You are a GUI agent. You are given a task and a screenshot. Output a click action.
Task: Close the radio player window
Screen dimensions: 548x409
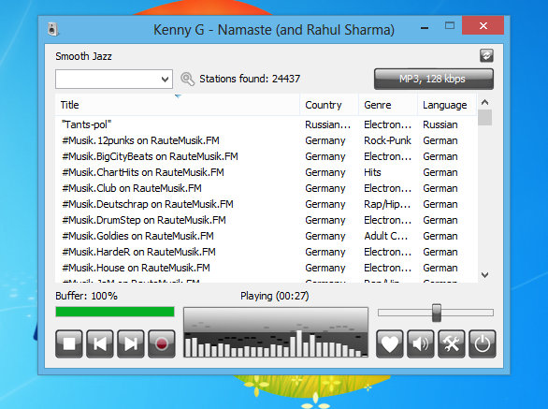[x=483, y=25]
